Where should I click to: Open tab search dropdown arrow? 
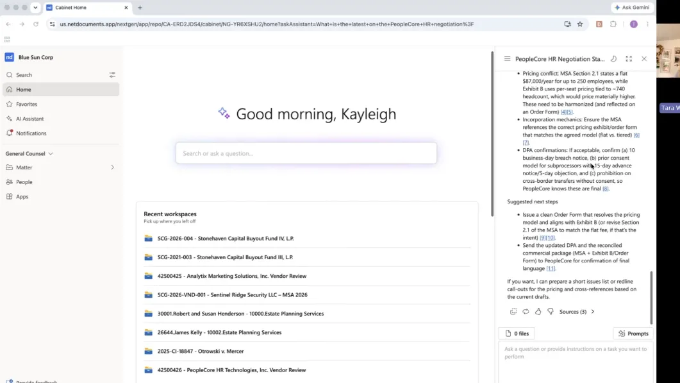35,8
